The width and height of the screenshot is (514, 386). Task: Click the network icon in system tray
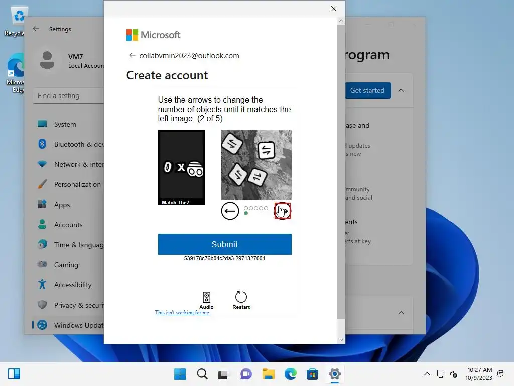coord(441,374)
